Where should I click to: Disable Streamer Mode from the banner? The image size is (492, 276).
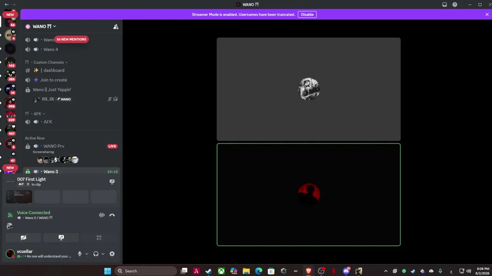coord(307,15)
